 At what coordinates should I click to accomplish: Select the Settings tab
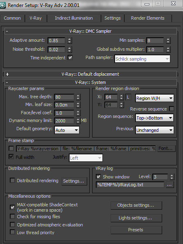point(112,18)
